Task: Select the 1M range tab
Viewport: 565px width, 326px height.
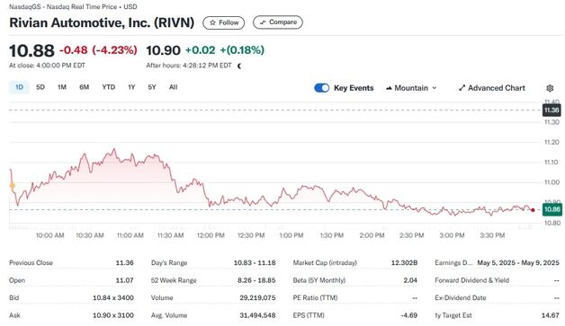Action: pos(62,87)
